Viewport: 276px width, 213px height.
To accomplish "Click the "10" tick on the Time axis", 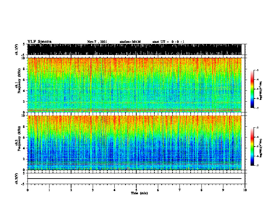I will pos(245,190).
